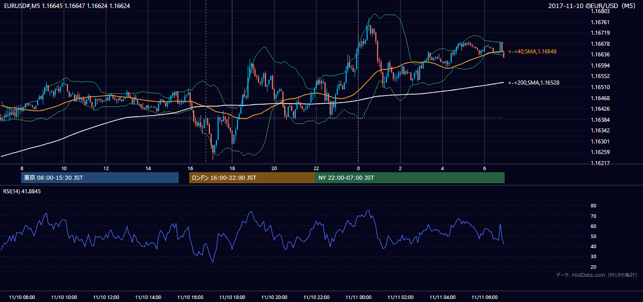Click hour label 12 under the price chart
The image size is (643, 302).
[106, 168]
